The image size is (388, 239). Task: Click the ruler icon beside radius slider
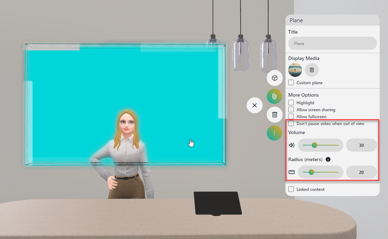pyautogui.click(x=292, y=172)
